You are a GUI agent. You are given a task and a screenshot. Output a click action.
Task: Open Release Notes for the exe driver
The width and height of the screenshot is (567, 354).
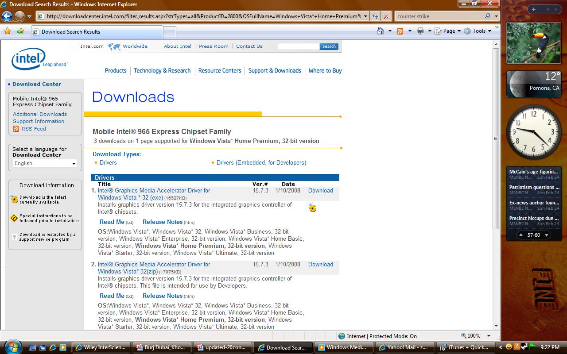click(x=163, y=222)
